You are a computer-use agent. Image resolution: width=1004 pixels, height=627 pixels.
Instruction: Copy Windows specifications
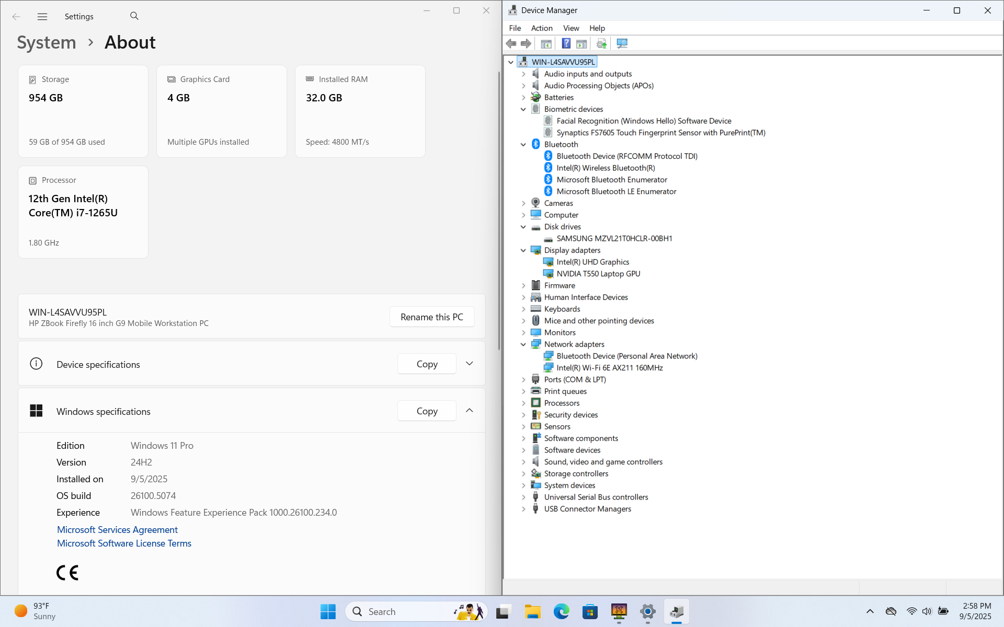pyautogui.click(x=427, y=411)
